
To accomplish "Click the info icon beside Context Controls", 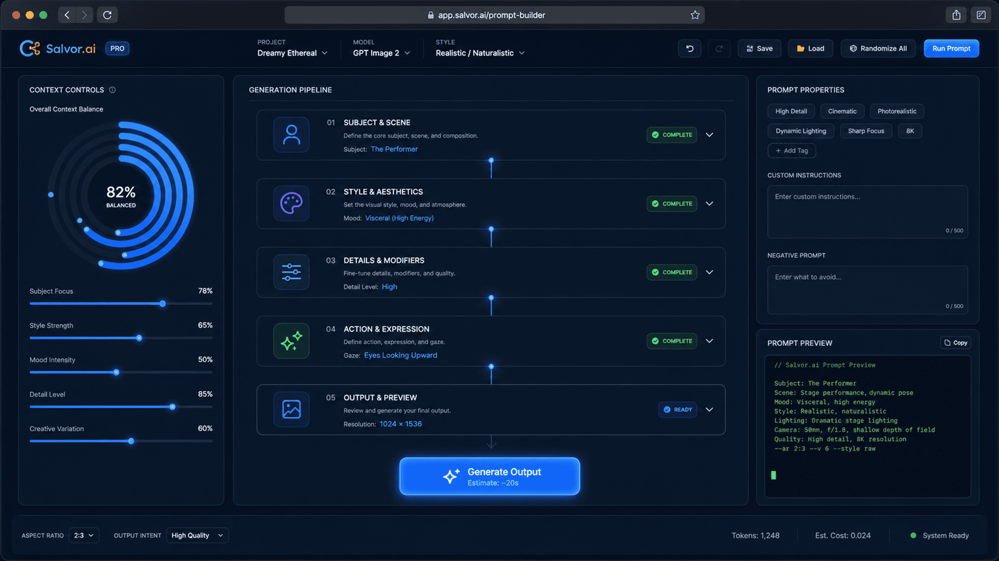I will (x=112, y=90).
